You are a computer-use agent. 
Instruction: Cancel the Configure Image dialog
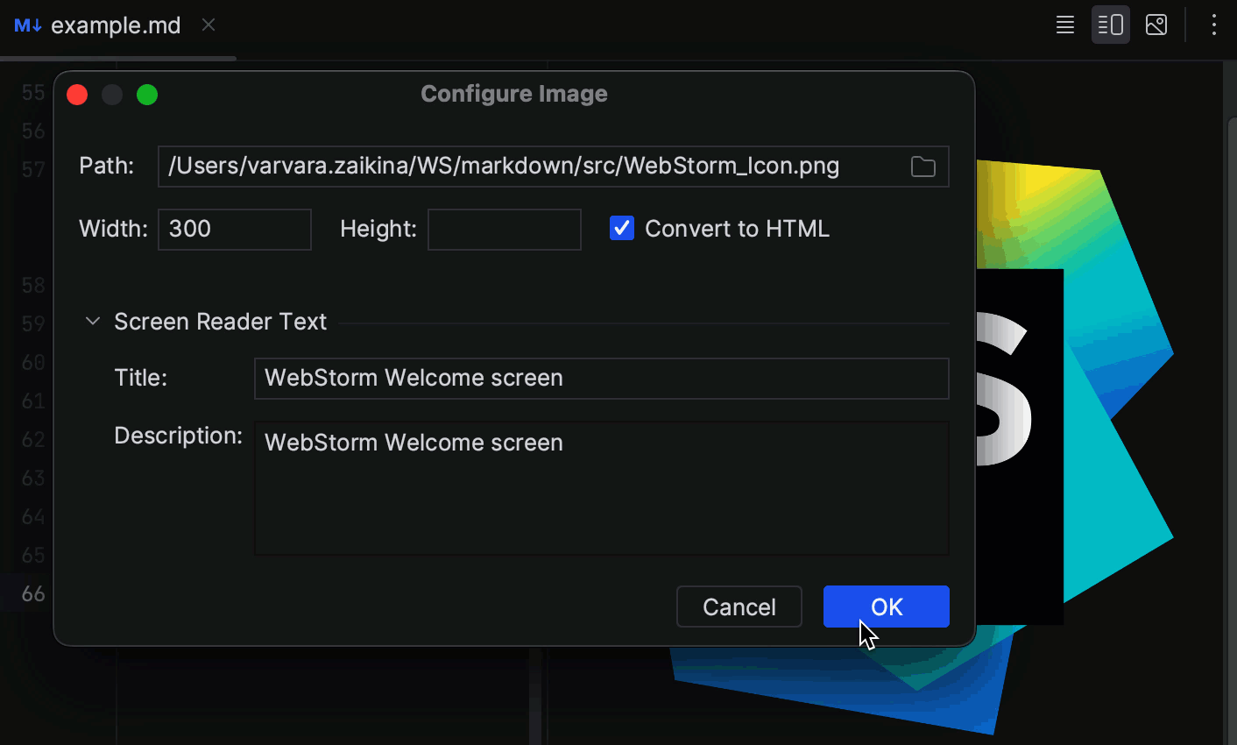pyautogui.click(x=739, y=606)
